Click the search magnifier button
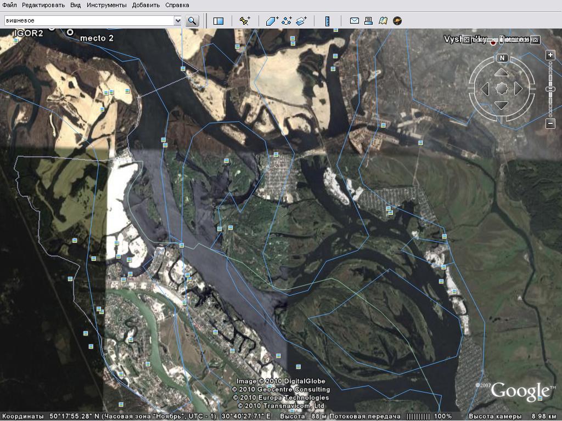The height and width of the screenshot is (421, 562). 192,21
